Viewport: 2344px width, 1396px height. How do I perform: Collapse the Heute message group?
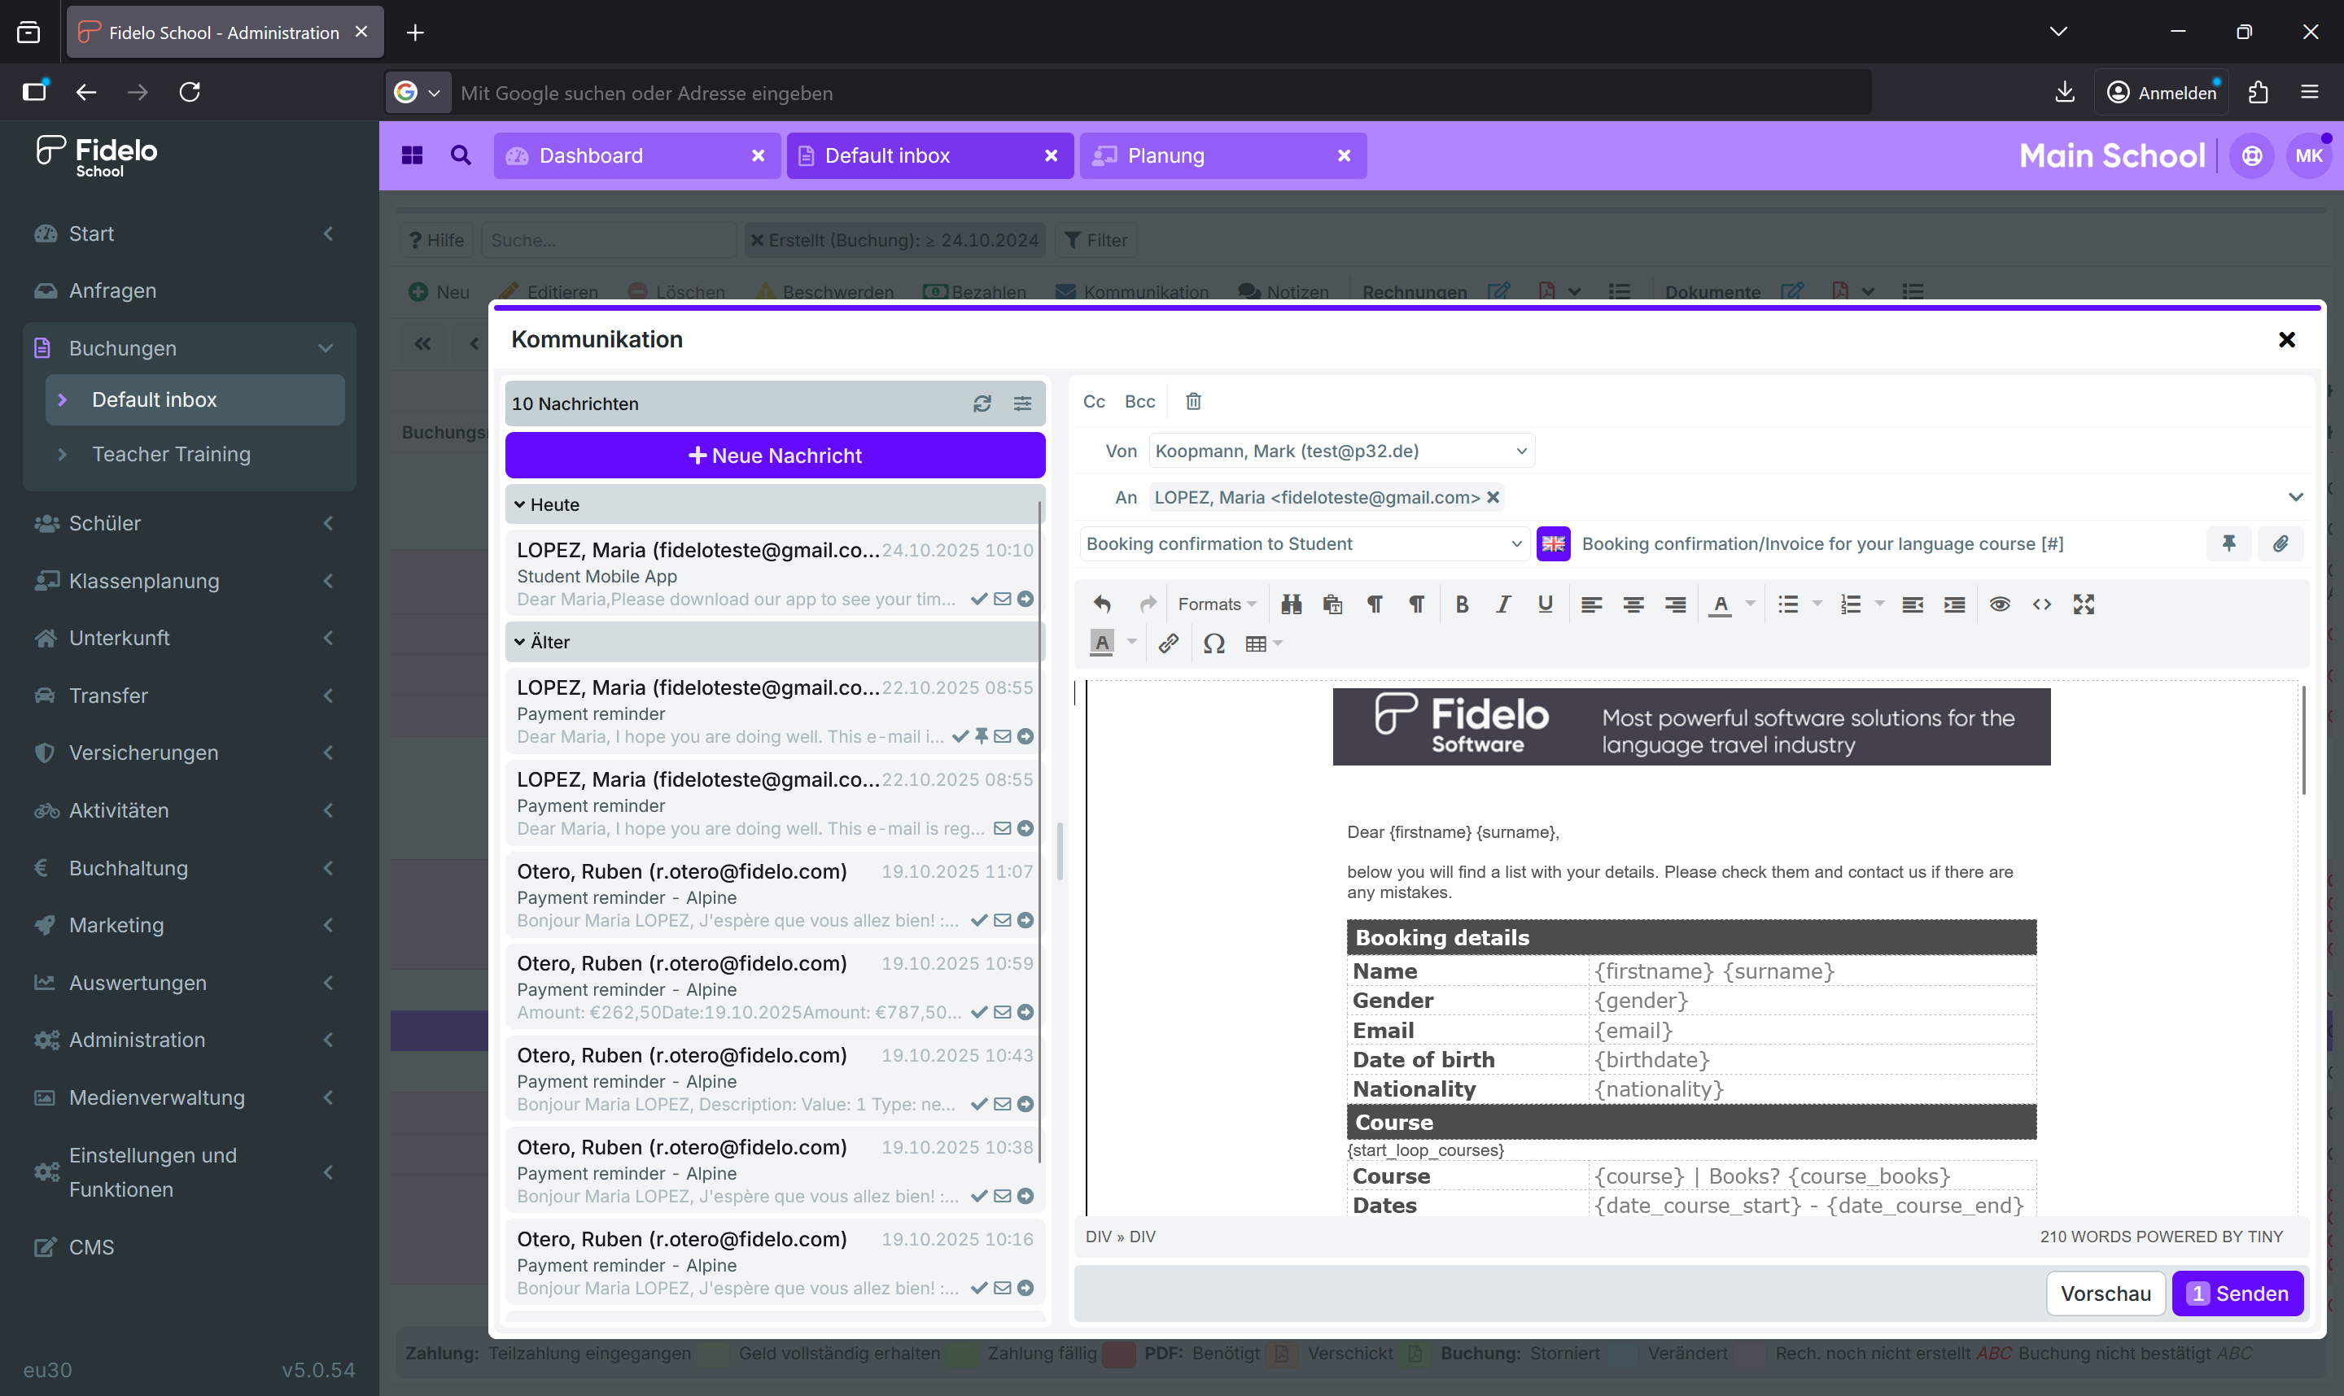tap(519, 505)
